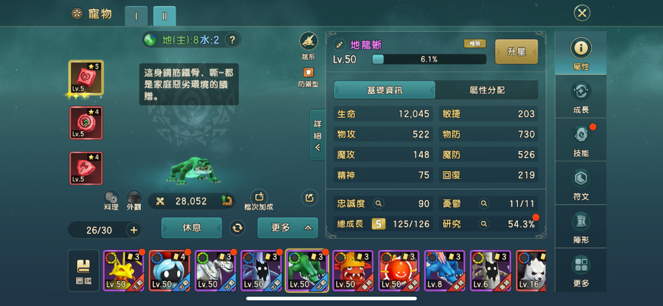Select the red round Lv.50 pet thumbnail
The width and height of the screenshot is (663, 306).
point(398,270)
